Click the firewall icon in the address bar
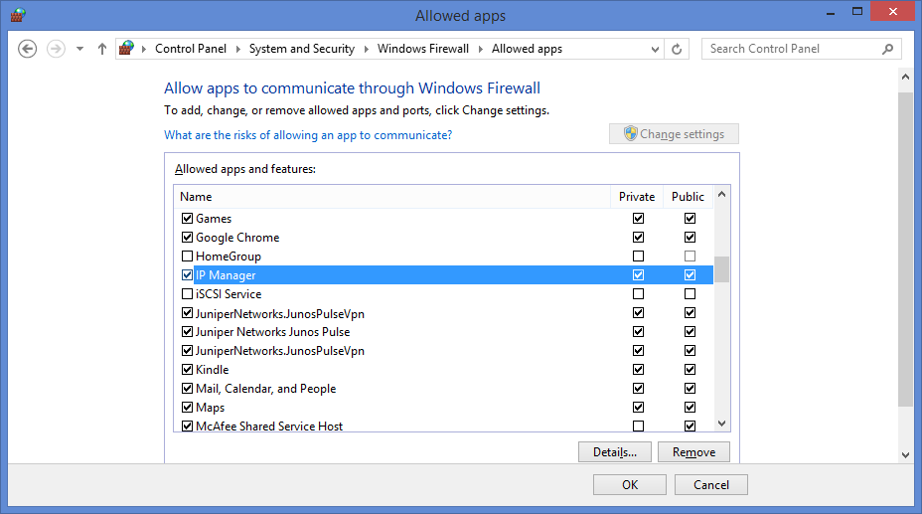922x514 pixels. pyautogui.click(x=126, y=49)
